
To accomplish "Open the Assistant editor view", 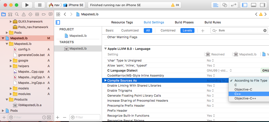I will click(224, 5).
